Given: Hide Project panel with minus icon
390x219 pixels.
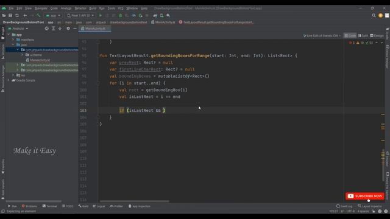Looking at the screenshot, I should click(75, 29).
